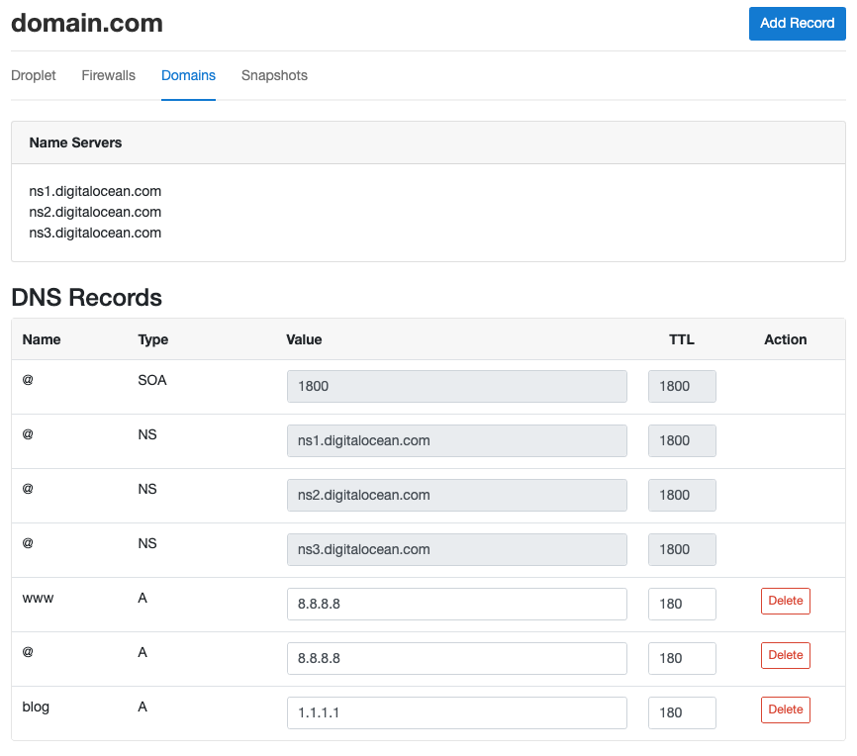The width and height of the screenshot is (857, 756).
Task: Edit the @ A record value field
Action: (457, 658)
